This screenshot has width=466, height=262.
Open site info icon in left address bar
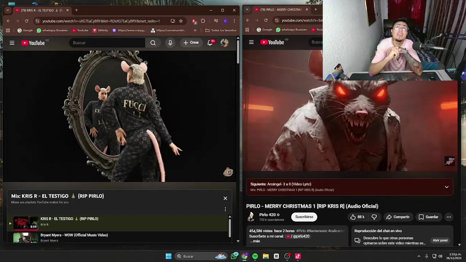click(x=37, y=21)
